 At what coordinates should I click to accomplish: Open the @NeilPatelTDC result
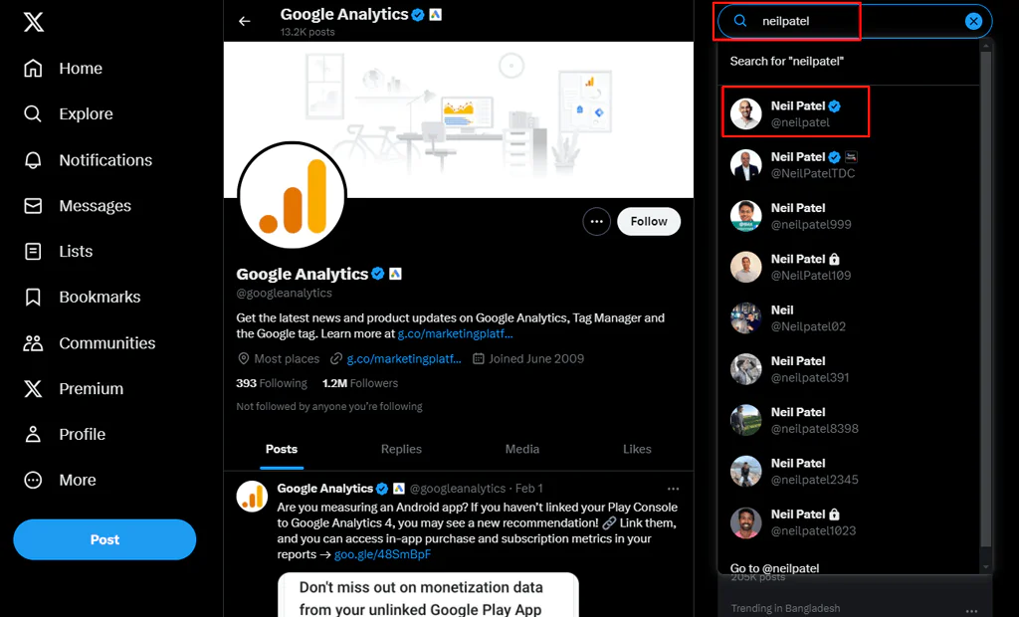point(849,164)
